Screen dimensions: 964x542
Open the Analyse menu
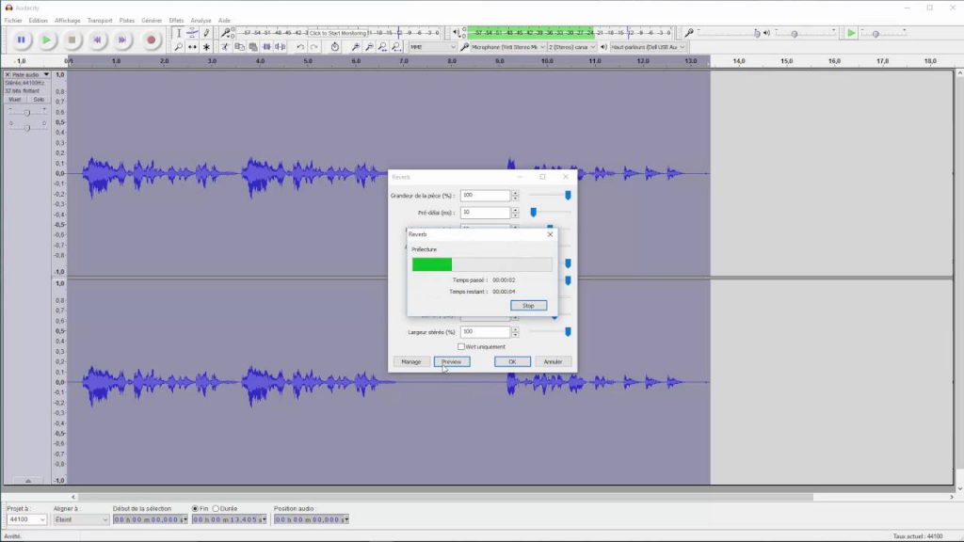[x=201, y=21]
